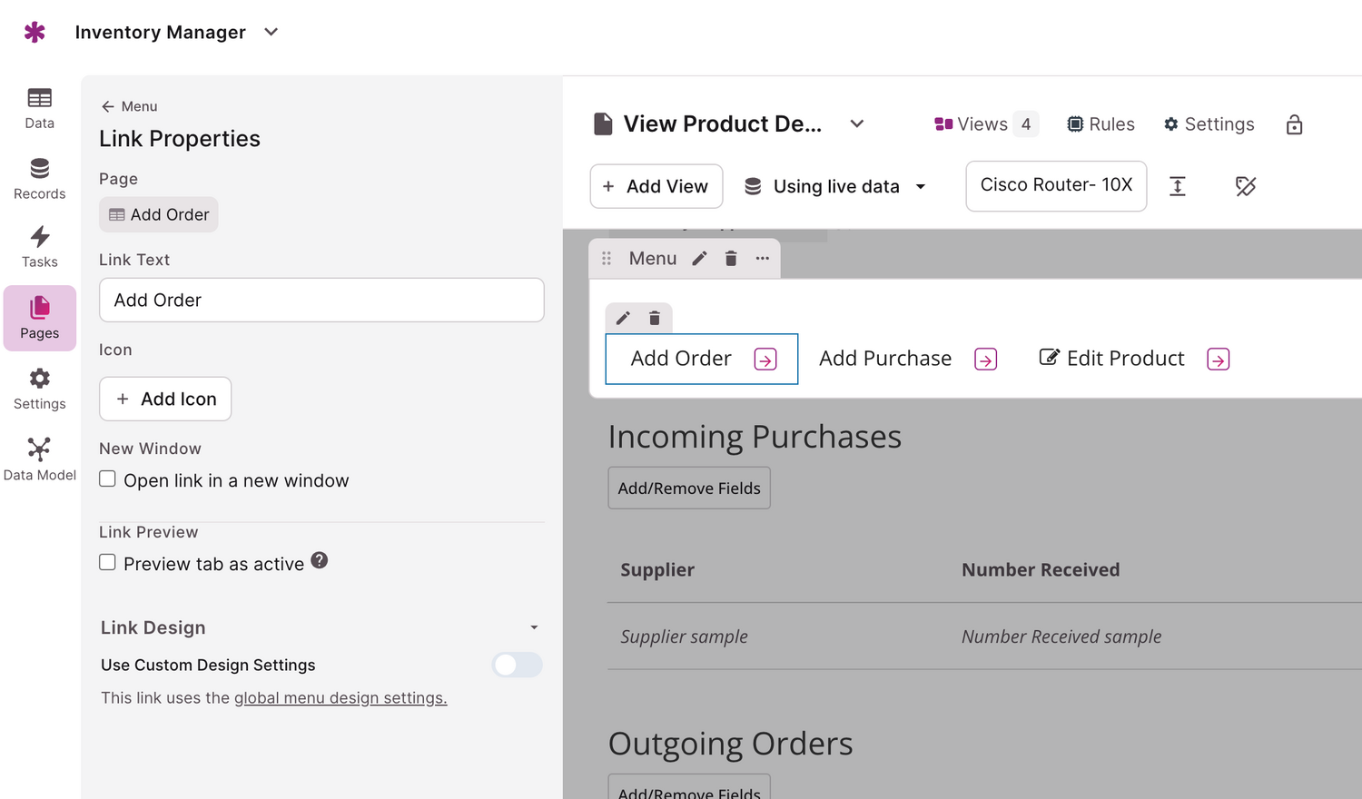The image size is (1362, 799).
Task: Expand the Inventory Manager app dropdown
Action: (271, 33)
